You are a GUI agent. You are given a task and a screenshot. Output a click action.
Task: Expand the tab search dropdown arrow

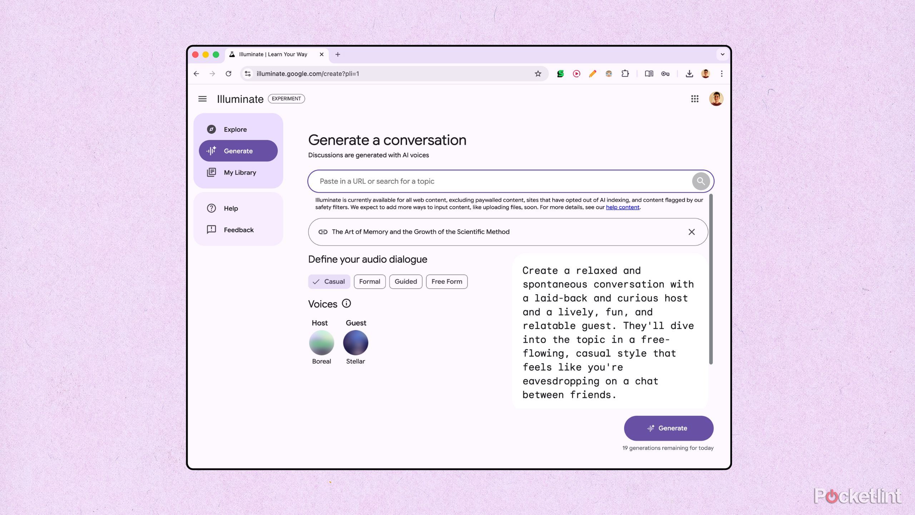coord(722,54)
